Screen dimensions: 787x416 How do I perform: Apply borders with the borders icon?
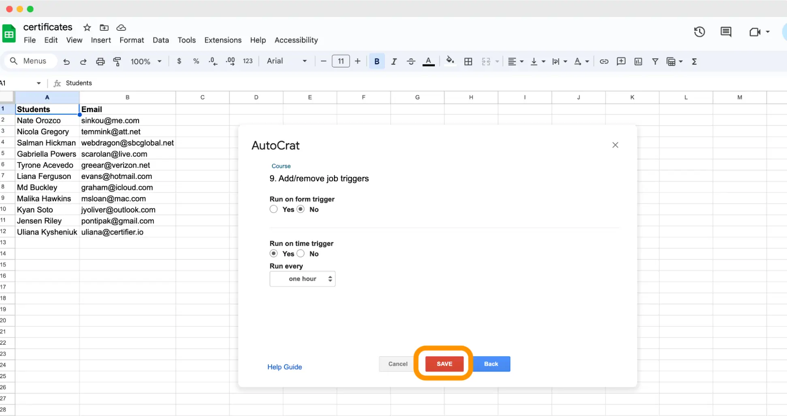[468, 61]
